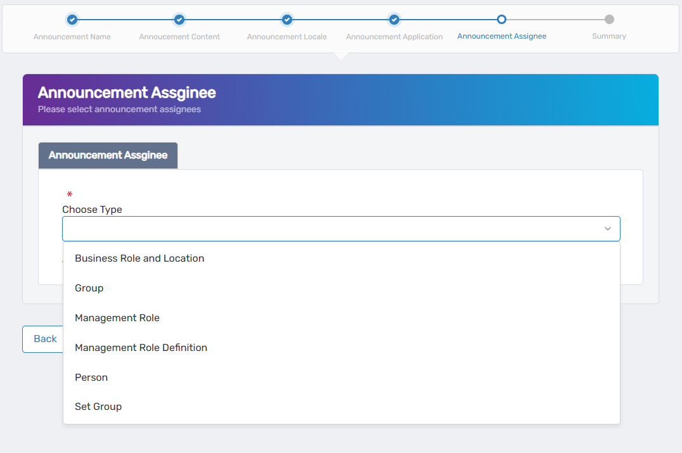Click the chevron on the Choose Type field
Screen dimensions: 682x453
[607, 229]
